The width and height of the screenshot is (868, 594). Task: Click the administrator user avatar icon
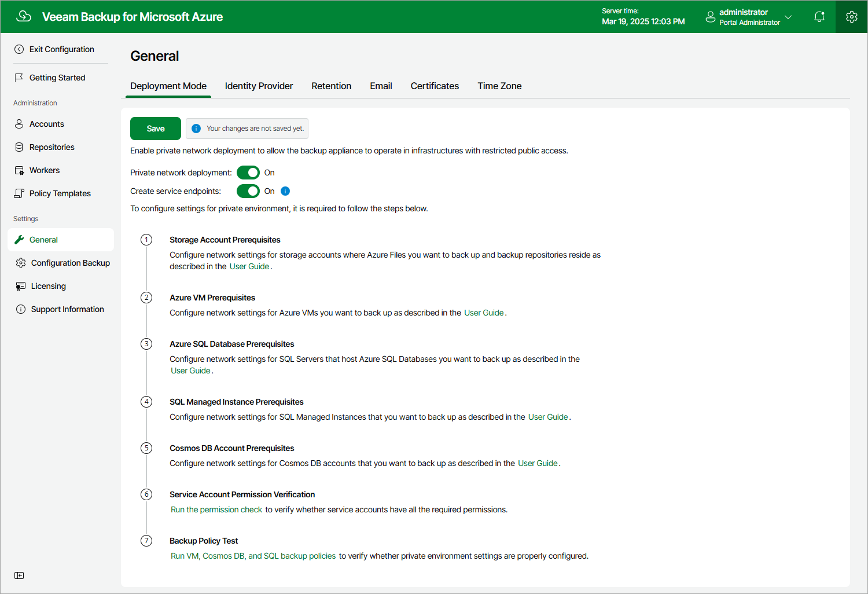coord(711,17)
